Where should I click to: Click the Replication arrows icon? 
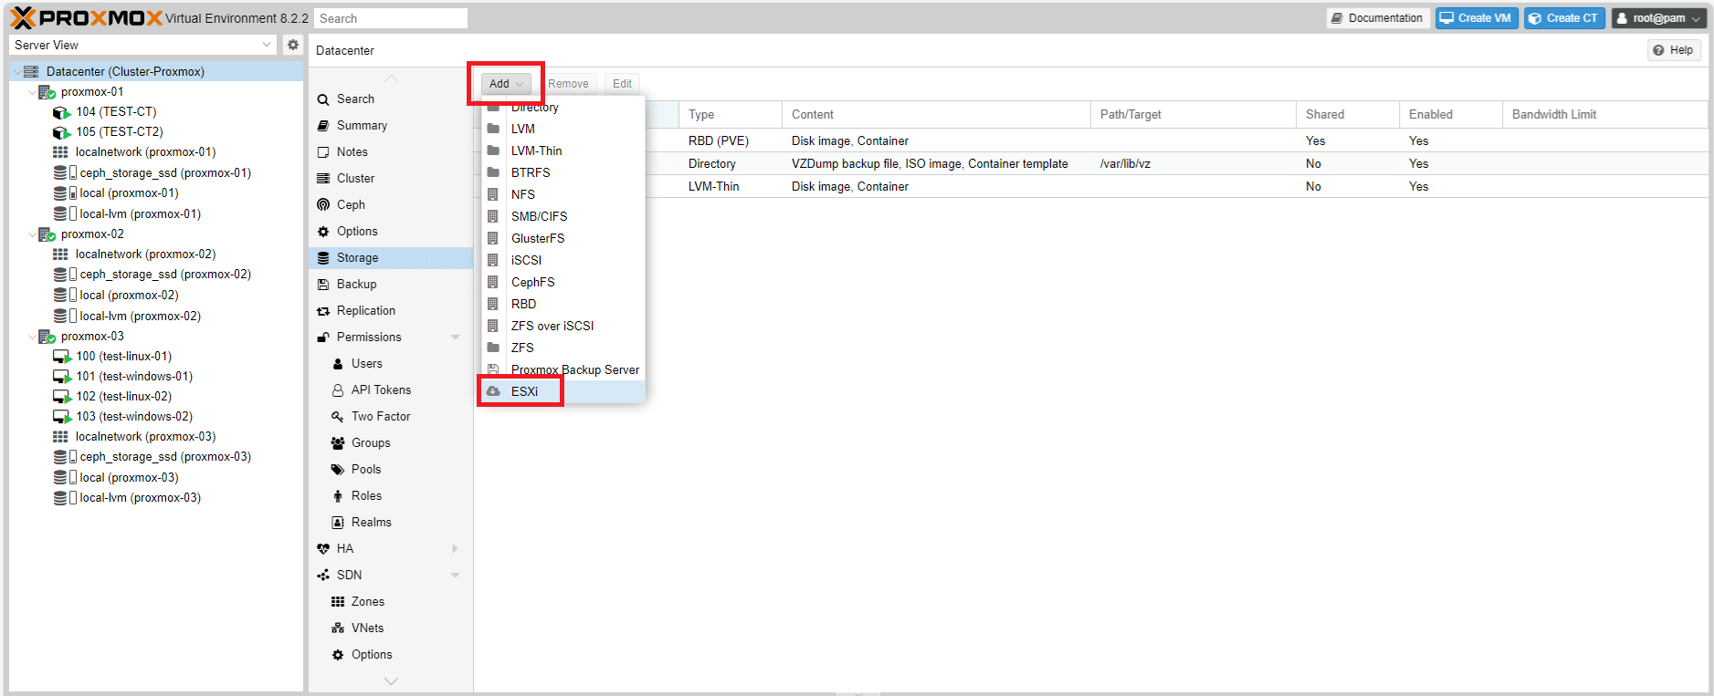(323, 311)
